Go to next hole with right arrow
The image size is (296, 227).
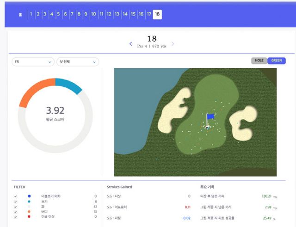173,44
